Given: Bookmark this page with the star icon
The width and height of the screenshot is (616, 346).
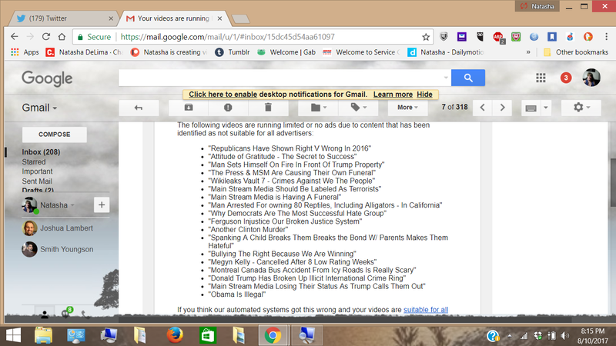Looking at the screenshot, I should click(426, 36).
